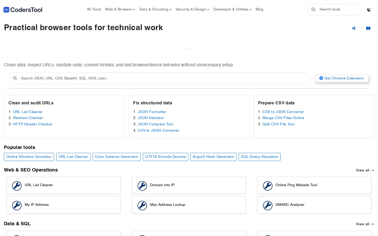
Task: Go to All Tools in the navigation
Action: click(x=94, y=9)
